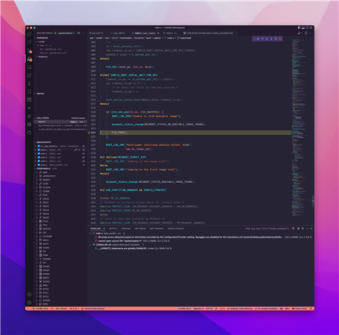The width and height of the screenshot is (339, 335).
Task: Open the Explorer view in the activity bar
Action: coord(29,34)
